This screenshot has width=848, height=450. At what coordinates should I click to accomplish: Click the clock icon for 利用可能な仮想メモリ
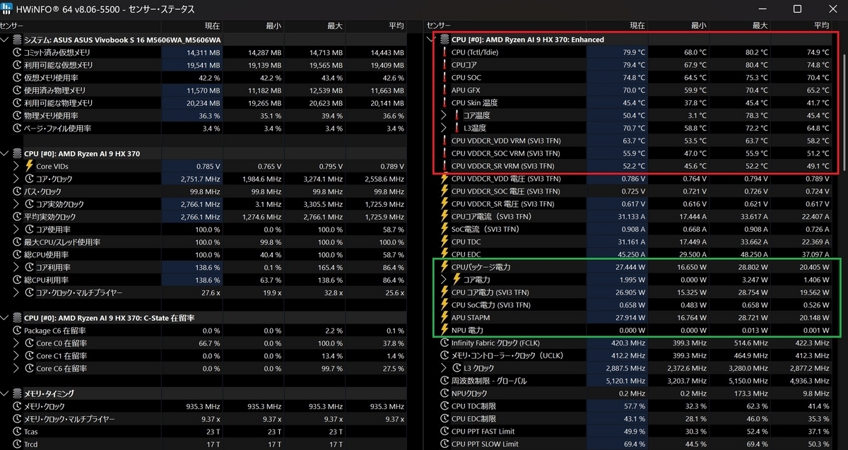tap(18, 65)
